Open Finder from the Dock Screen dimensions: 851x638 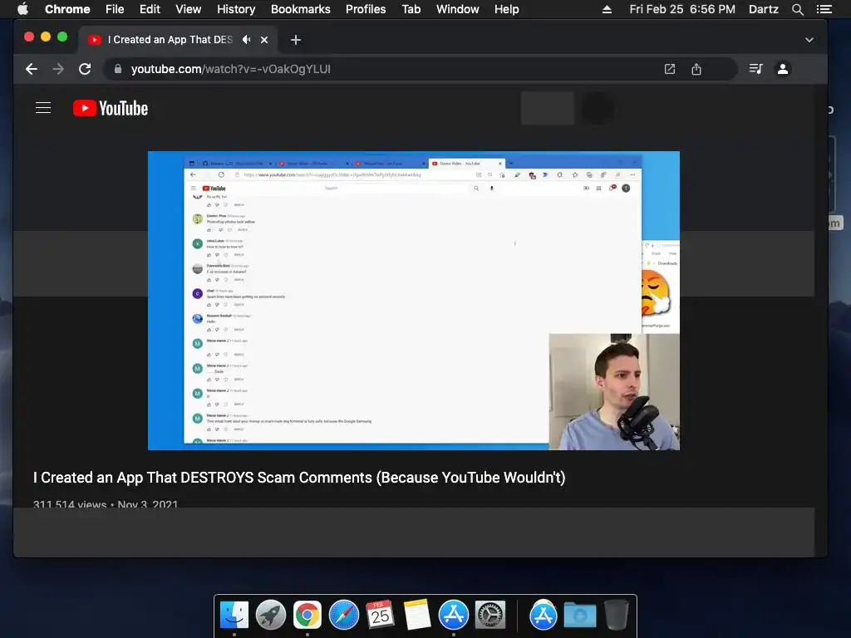click(234, 615)
